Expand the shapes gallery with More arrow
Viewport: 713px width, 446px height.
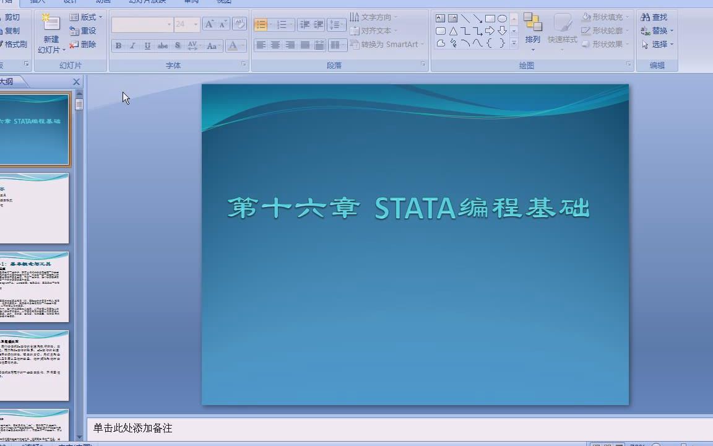tap(514, 43)
